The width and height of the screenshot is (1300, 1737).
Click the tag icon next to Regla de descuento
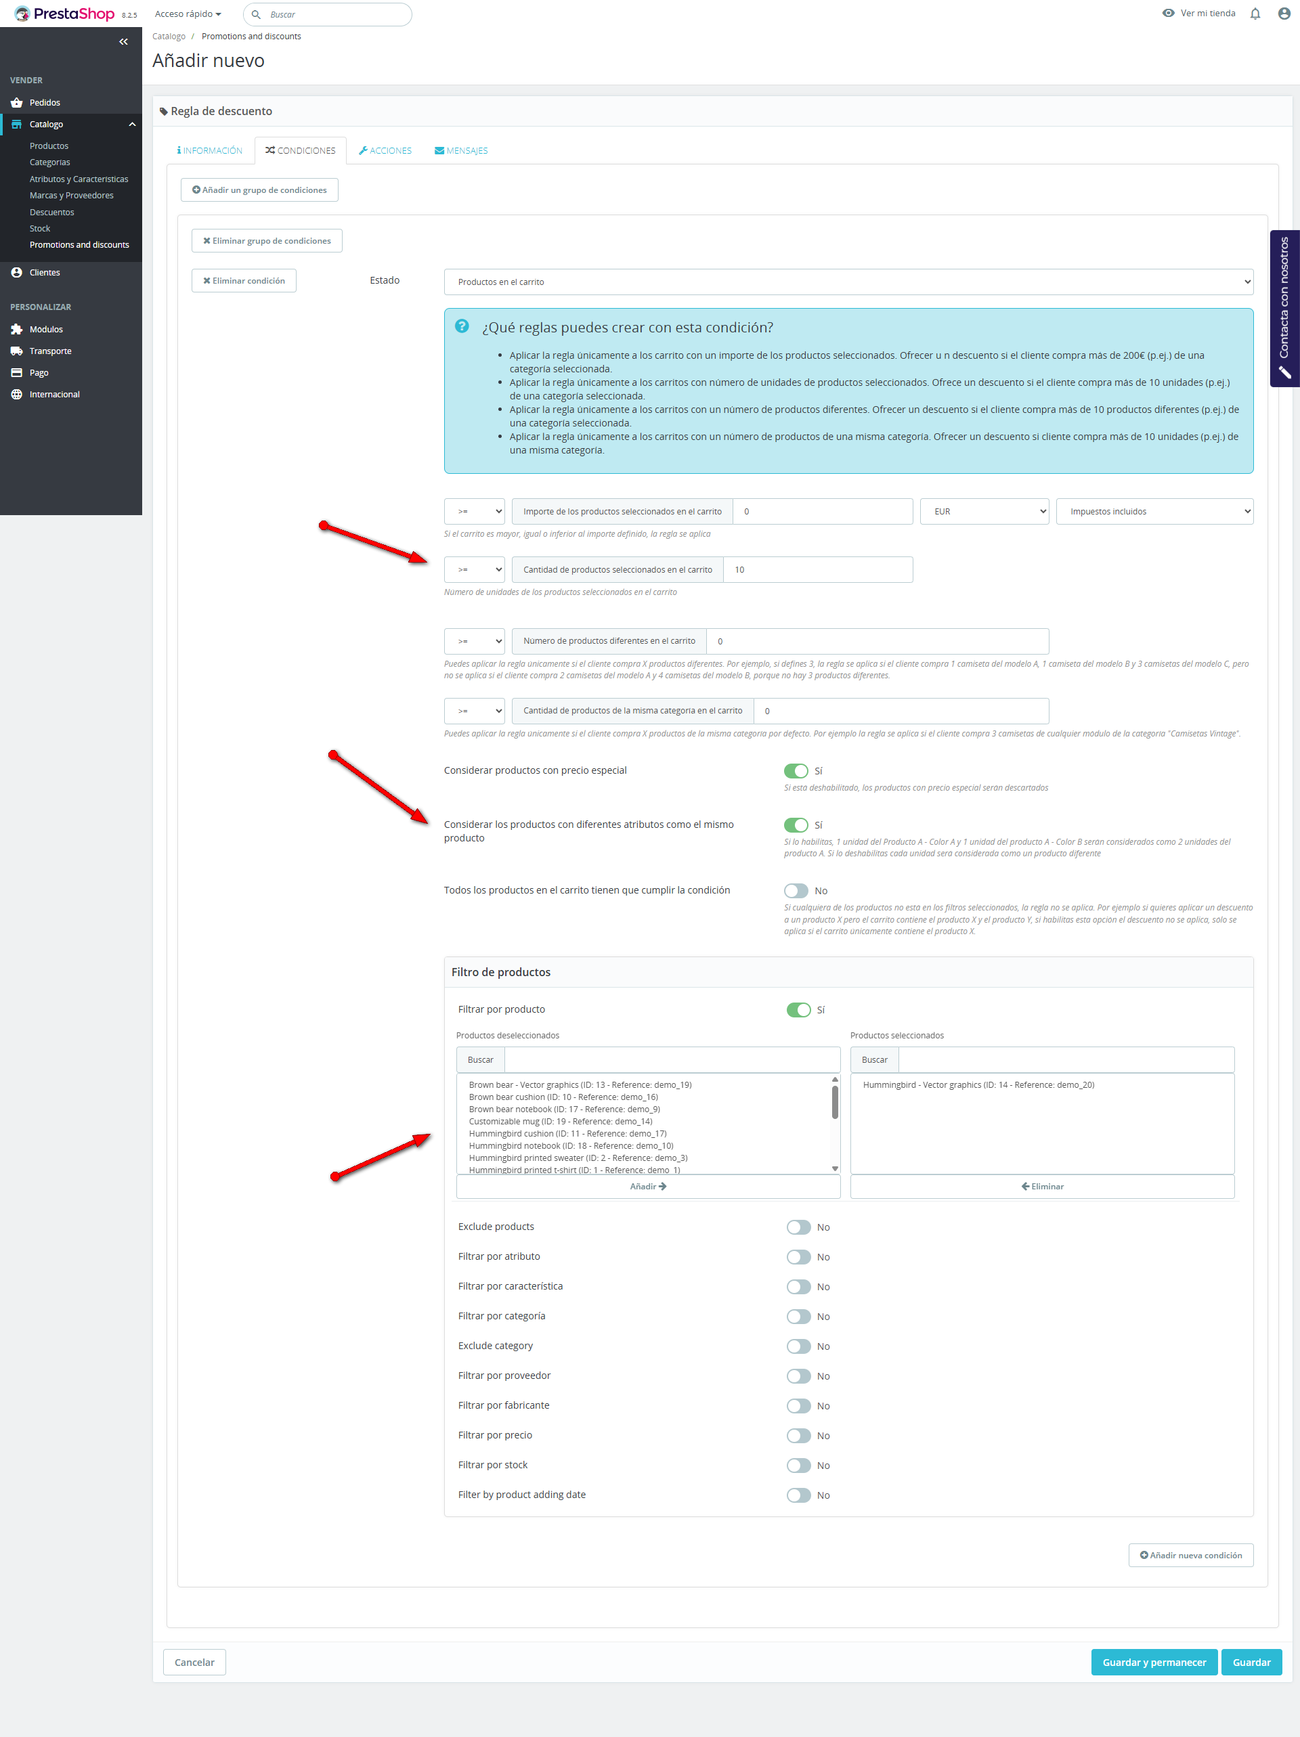[x=163, y=112]
